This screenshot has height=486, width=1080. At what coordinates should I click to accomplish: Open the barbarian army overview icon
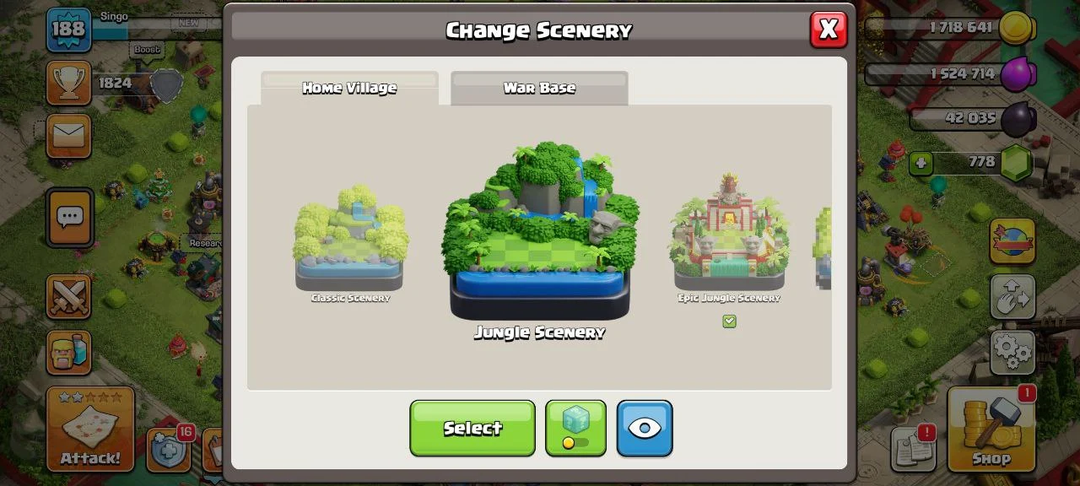(x=68, y=351)
